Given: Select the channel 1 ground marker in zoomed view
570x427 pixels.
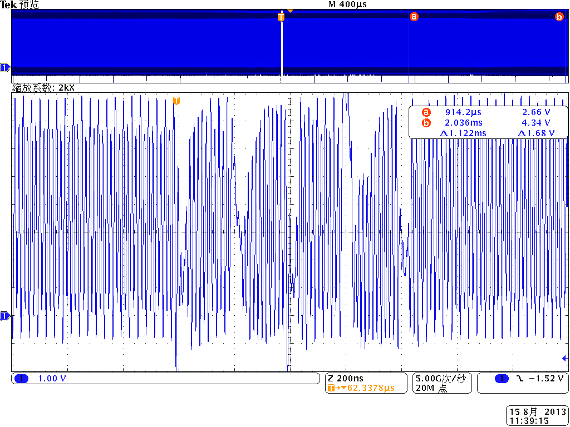Looking at the screenshot, I should 5,316.
